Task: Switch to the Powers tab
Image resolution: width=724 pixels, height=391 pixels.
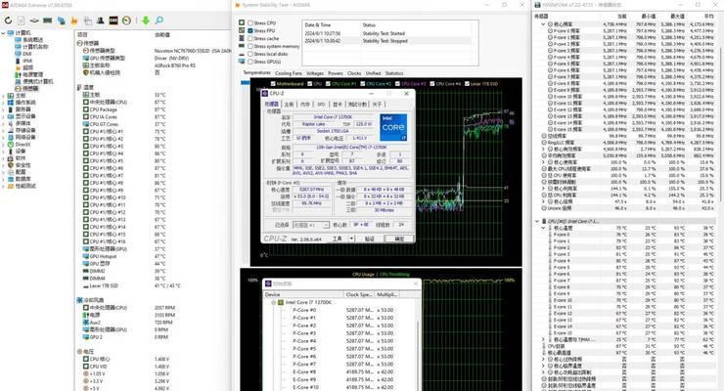Action: pos(336,73)
